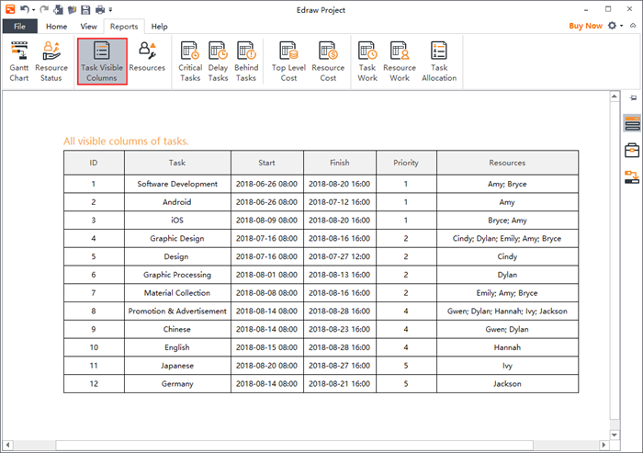Open the Resource Status report
The image size is (643, 453).
coord(51,62)
